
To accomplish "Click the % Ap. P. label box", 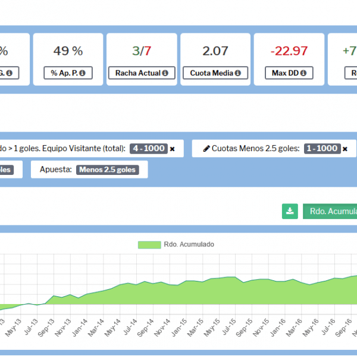I will [x=68, y=73].
